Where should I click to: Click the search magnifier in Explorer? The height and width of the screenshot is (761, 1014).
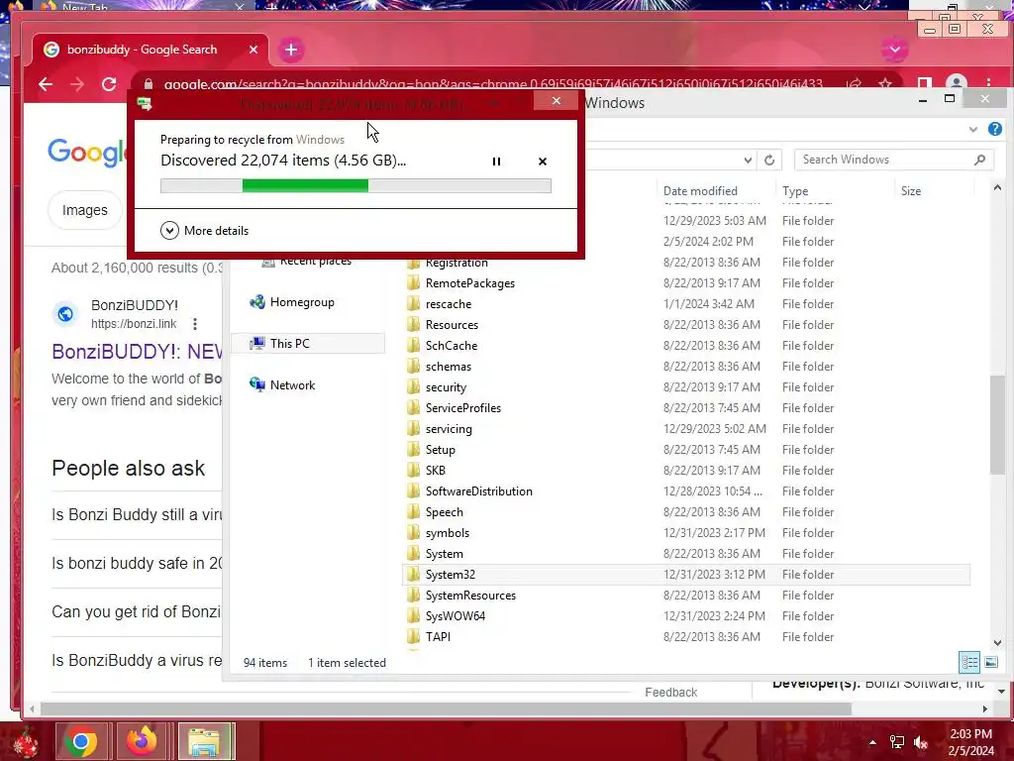point(979,160)
